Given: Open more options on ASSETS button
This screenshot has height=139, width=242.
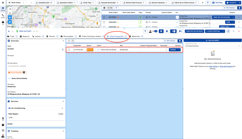Looking at the screenshot, I should 239,3.
